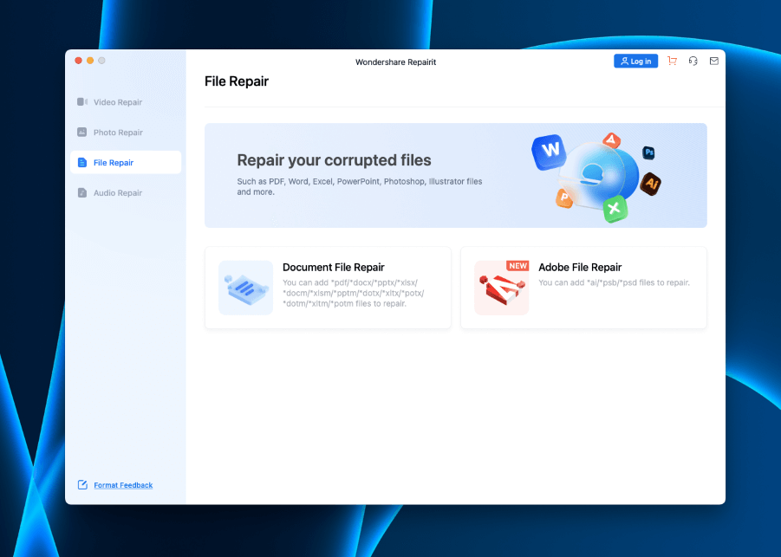Viewport: 781px width, 557px height.
Task: Click the green Excel X icon in banner
Action: point(615,209)
